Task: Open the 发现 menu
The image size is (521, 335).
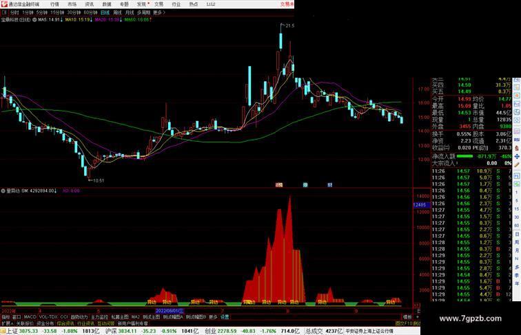Action: 141,4
